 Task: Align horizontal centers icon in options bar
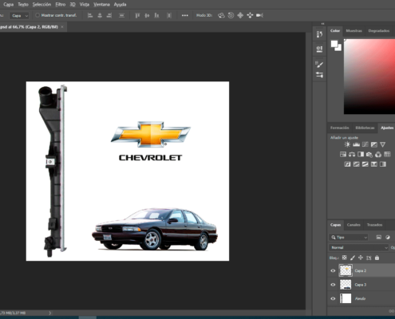tap(100, 15)
